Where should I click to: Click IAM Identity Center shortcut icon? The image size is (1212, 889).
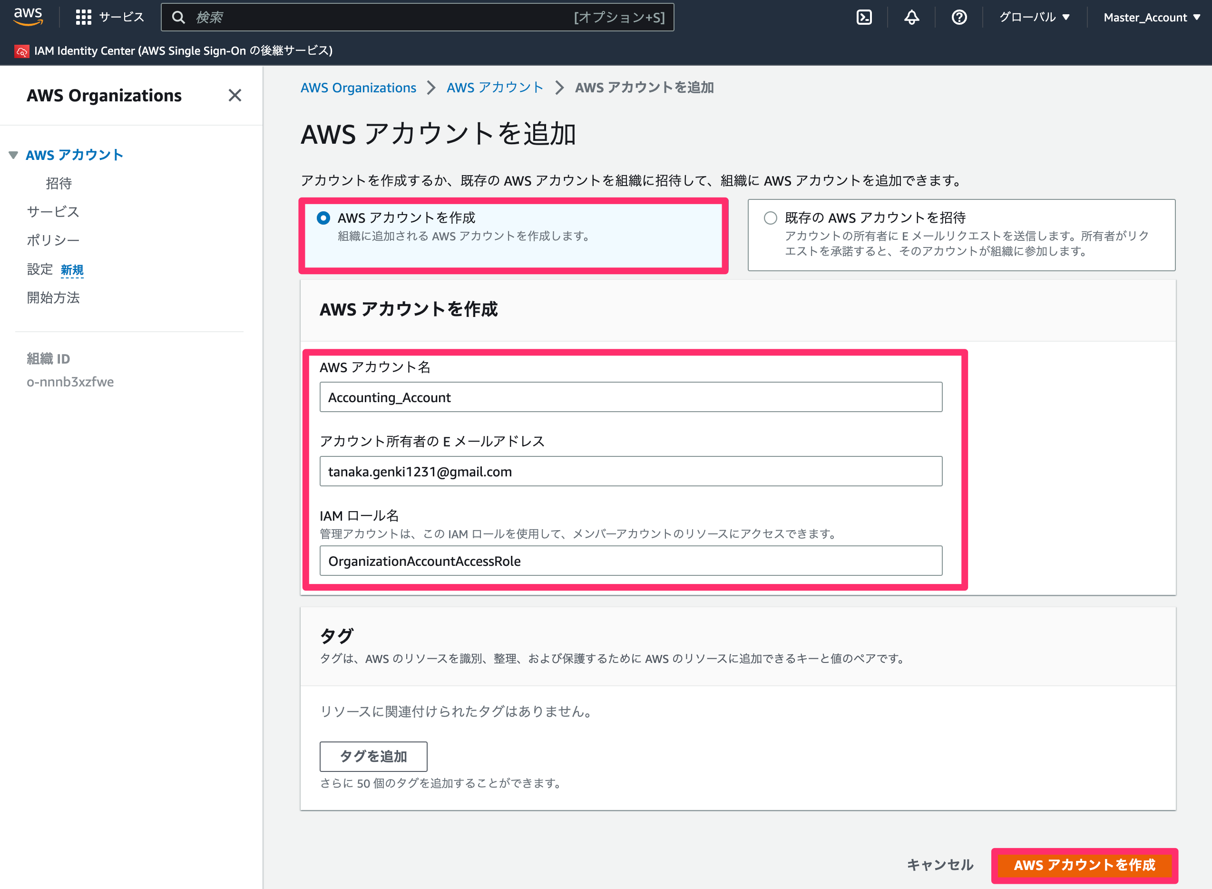[21, 51]
